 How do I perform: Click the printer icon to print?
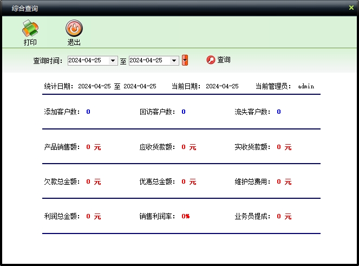tap(30, 28)
